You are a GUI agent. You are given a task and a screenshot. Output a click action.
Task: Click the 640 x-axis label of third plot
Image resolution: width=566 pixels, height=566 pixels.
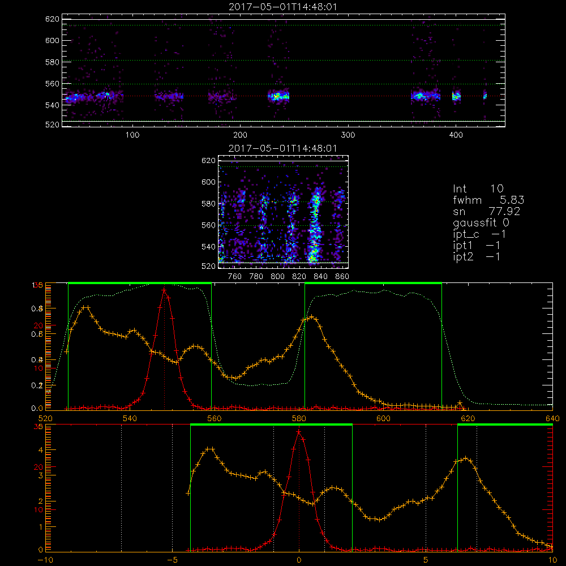coord(552,418)
